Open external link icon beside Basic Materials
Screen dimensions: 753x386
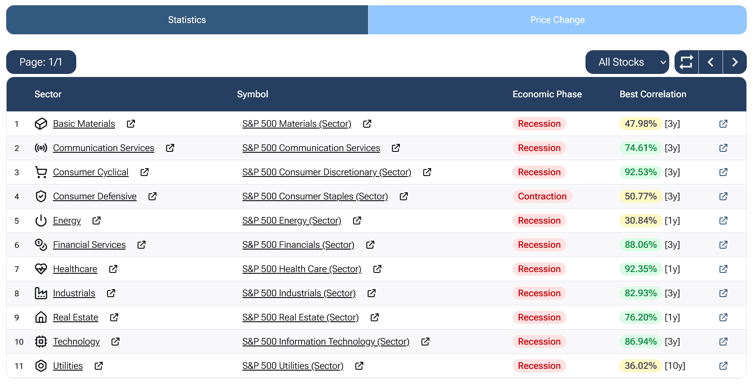pyautogui.click(x=131, y=124)
